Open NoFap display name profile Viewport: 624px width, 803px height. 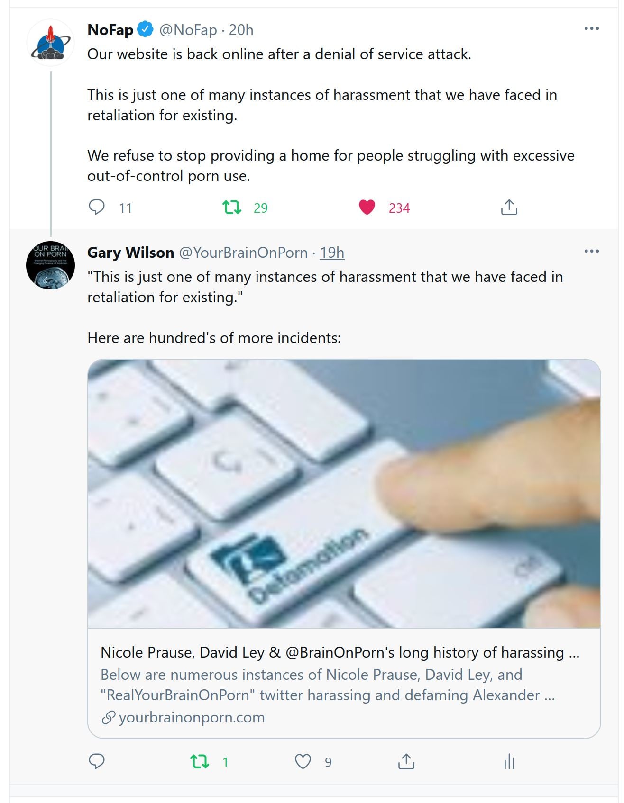(x=110, y=30)
